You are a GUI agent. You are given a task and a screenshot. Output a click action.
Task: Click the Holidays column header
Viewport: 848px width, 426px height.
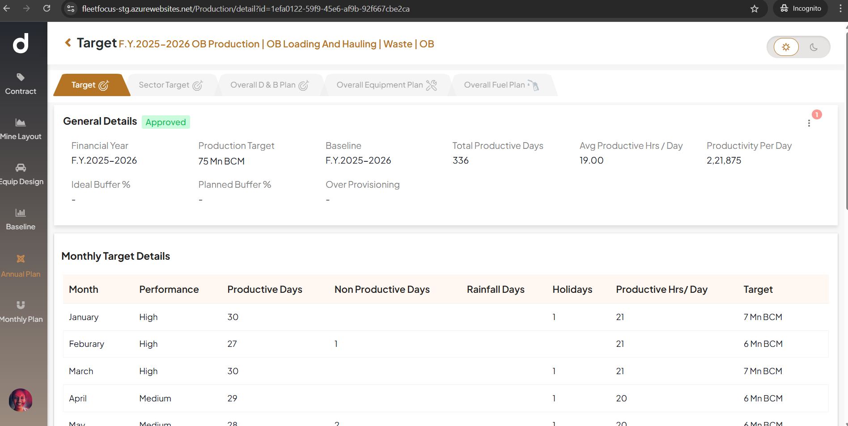point(572,289)
